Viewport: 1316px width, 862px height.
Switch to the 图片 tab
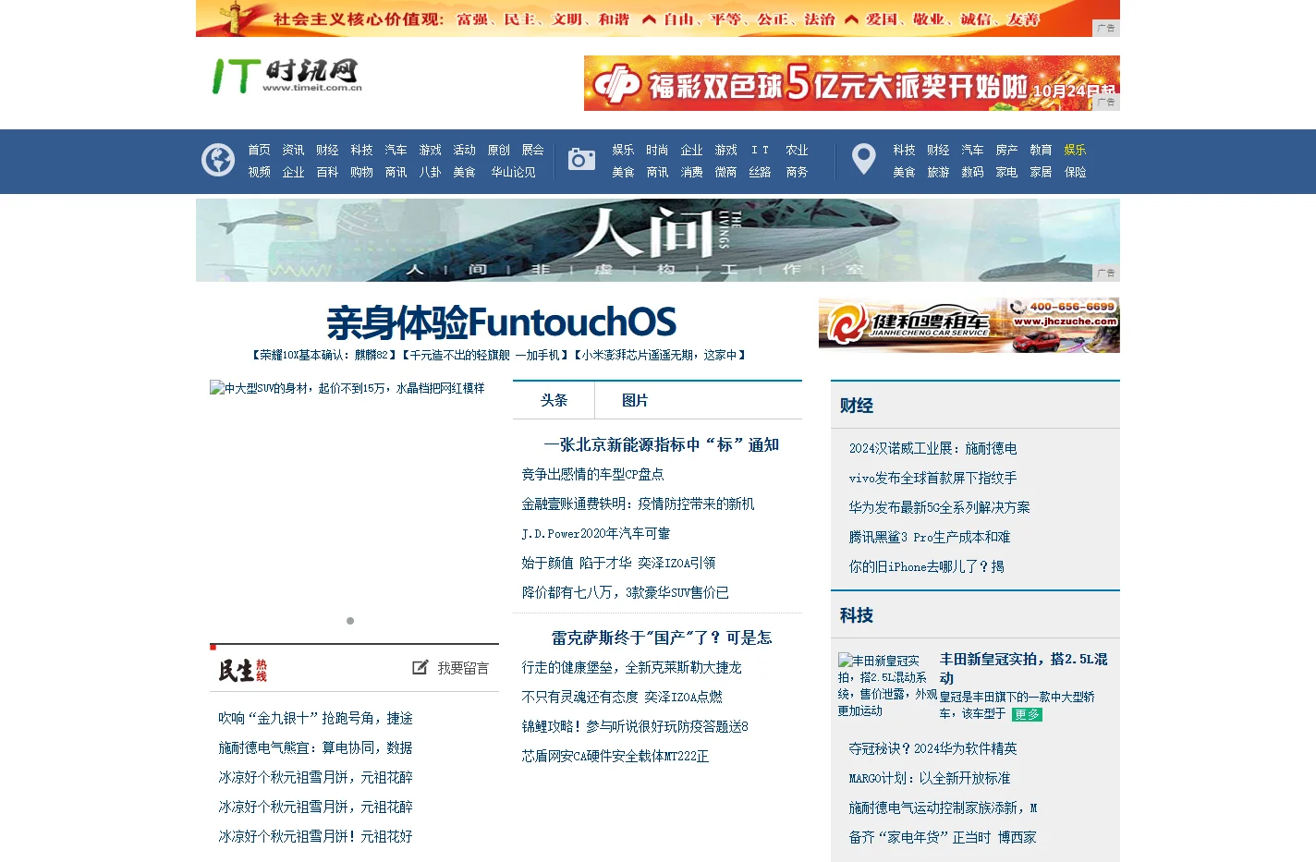[635, 400]
